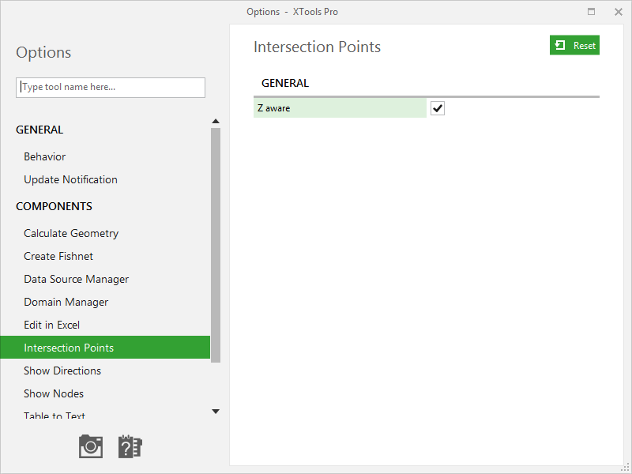Image resolution: width=632 pixels, height=474 pixels.
Task: Open Edit in Excel options
Action: tap(51, 325)
